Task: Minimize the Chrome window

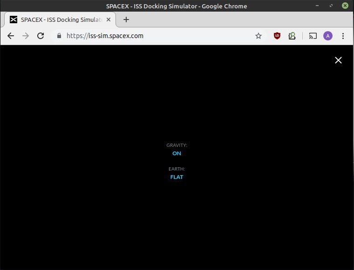Action: pyautogui.click(x=317, y=6)
